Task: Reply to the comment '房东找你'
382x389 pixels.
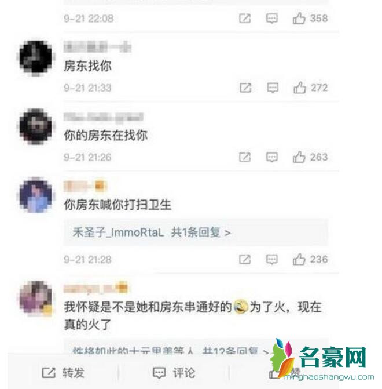Action: pyautogui.click(x=273, y=88)
